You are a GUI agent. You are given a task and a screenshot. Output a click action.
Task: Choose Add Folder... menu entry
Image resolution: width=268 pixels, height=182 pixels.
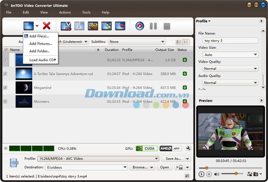click(41, 51)
